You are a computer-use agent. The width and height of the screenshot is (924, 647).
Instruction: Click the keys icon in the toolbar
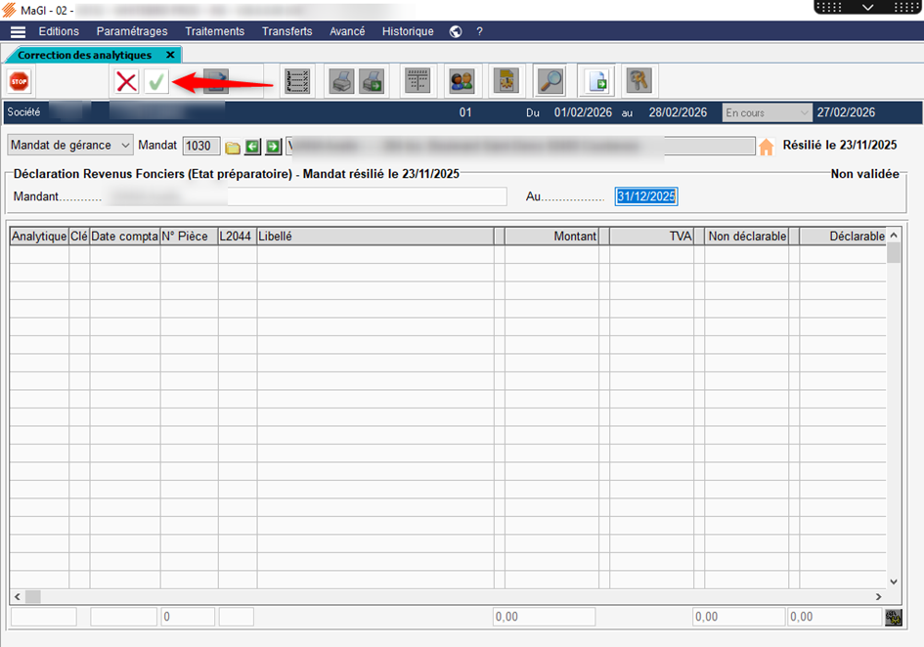coord(638,81)
